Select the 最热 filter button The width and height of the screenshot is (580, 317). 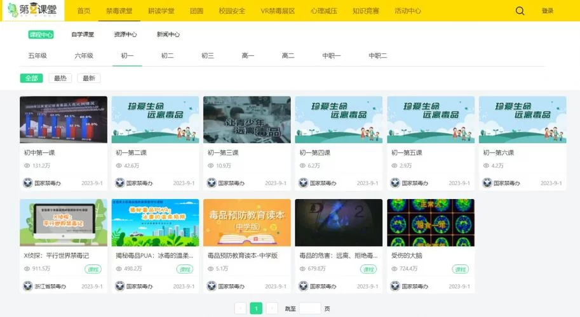[x=60, y=78]
